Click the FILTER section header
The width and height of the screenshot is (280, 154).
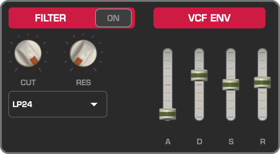51,18
